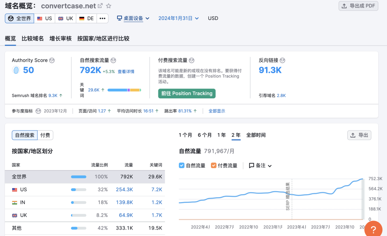
Task: Open the 桌面设备 device dropdown
Action: [x=133, y=18]
